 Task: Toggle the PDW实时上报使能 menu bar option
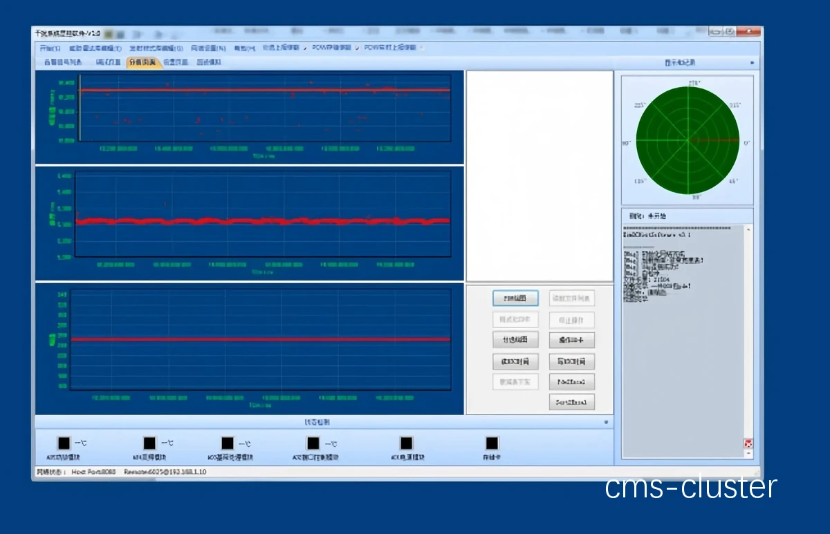pyautogui.click(x=394, y=48)
